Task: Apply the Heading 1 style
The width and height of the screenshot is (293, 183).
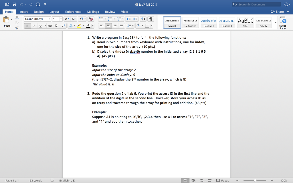Action: [x=209, y=22]
